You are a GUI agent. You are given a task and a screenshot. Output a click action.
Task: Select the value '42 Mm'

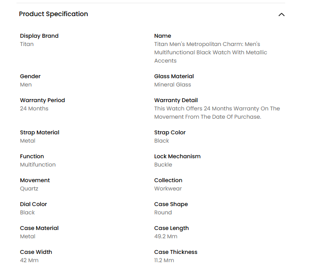(29, 260)
